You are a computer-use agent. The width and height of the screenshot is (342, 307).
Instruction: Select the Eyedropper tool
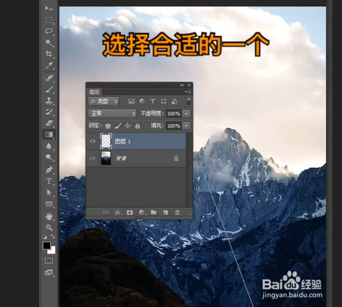pos(49,65)
